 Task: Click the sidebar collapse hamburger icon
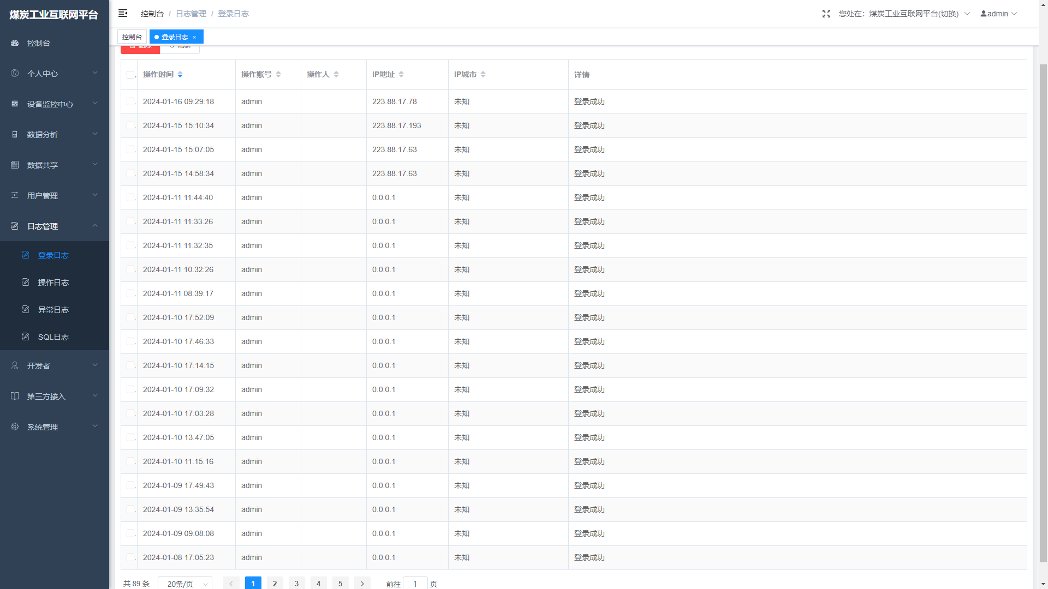tap(123, 13)
